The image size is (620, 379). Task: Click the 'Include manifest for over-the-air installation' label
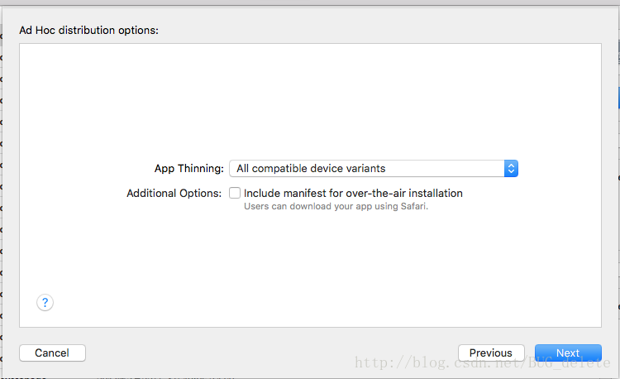pos(353,193)
